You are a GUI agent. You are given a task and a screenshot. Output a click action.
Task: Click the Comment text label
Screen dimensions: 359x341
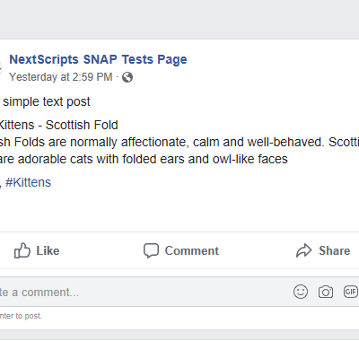(192, 250)
